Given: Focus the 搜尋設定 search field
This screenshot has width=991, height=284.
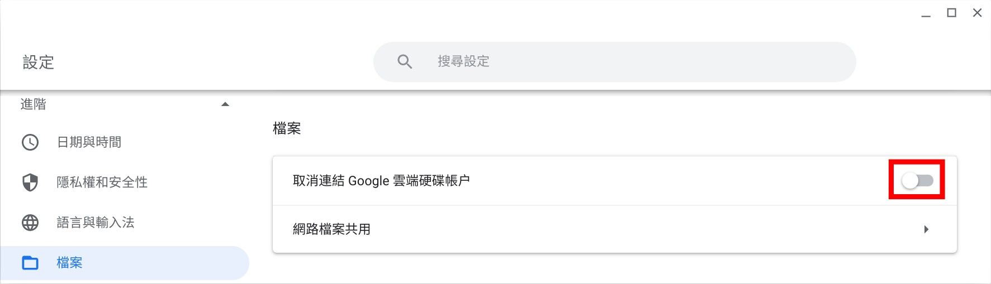Looking at the screenshot, I should tap(615, 61).
